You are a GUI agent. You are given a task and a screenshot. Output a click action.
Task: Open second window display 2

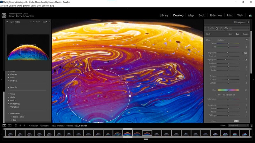pos(10,126)
